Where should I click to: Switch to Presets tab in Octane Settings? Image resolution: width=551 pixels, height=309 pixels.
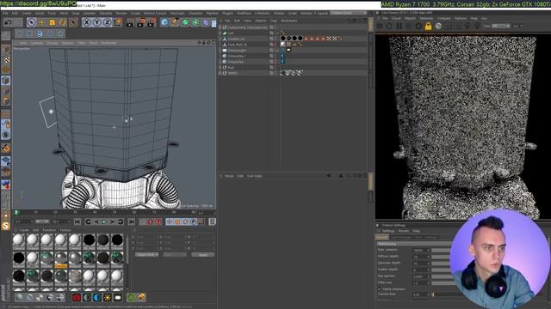point(403,231)
